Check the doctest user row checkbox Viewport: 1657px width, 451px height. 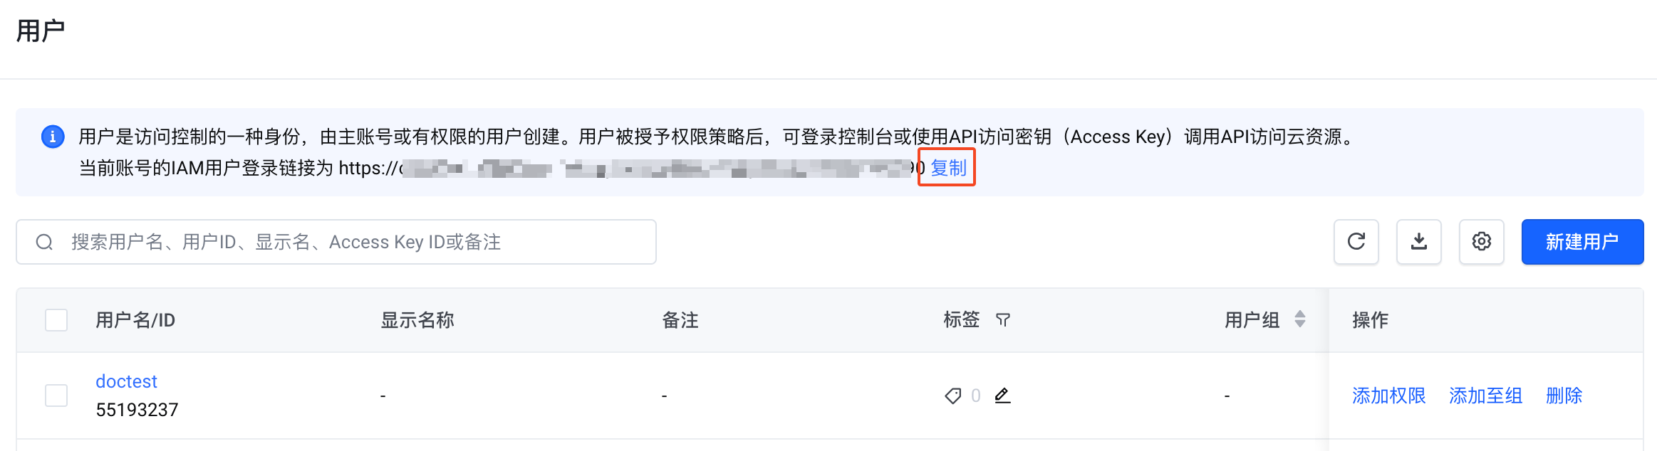[56, 396]
